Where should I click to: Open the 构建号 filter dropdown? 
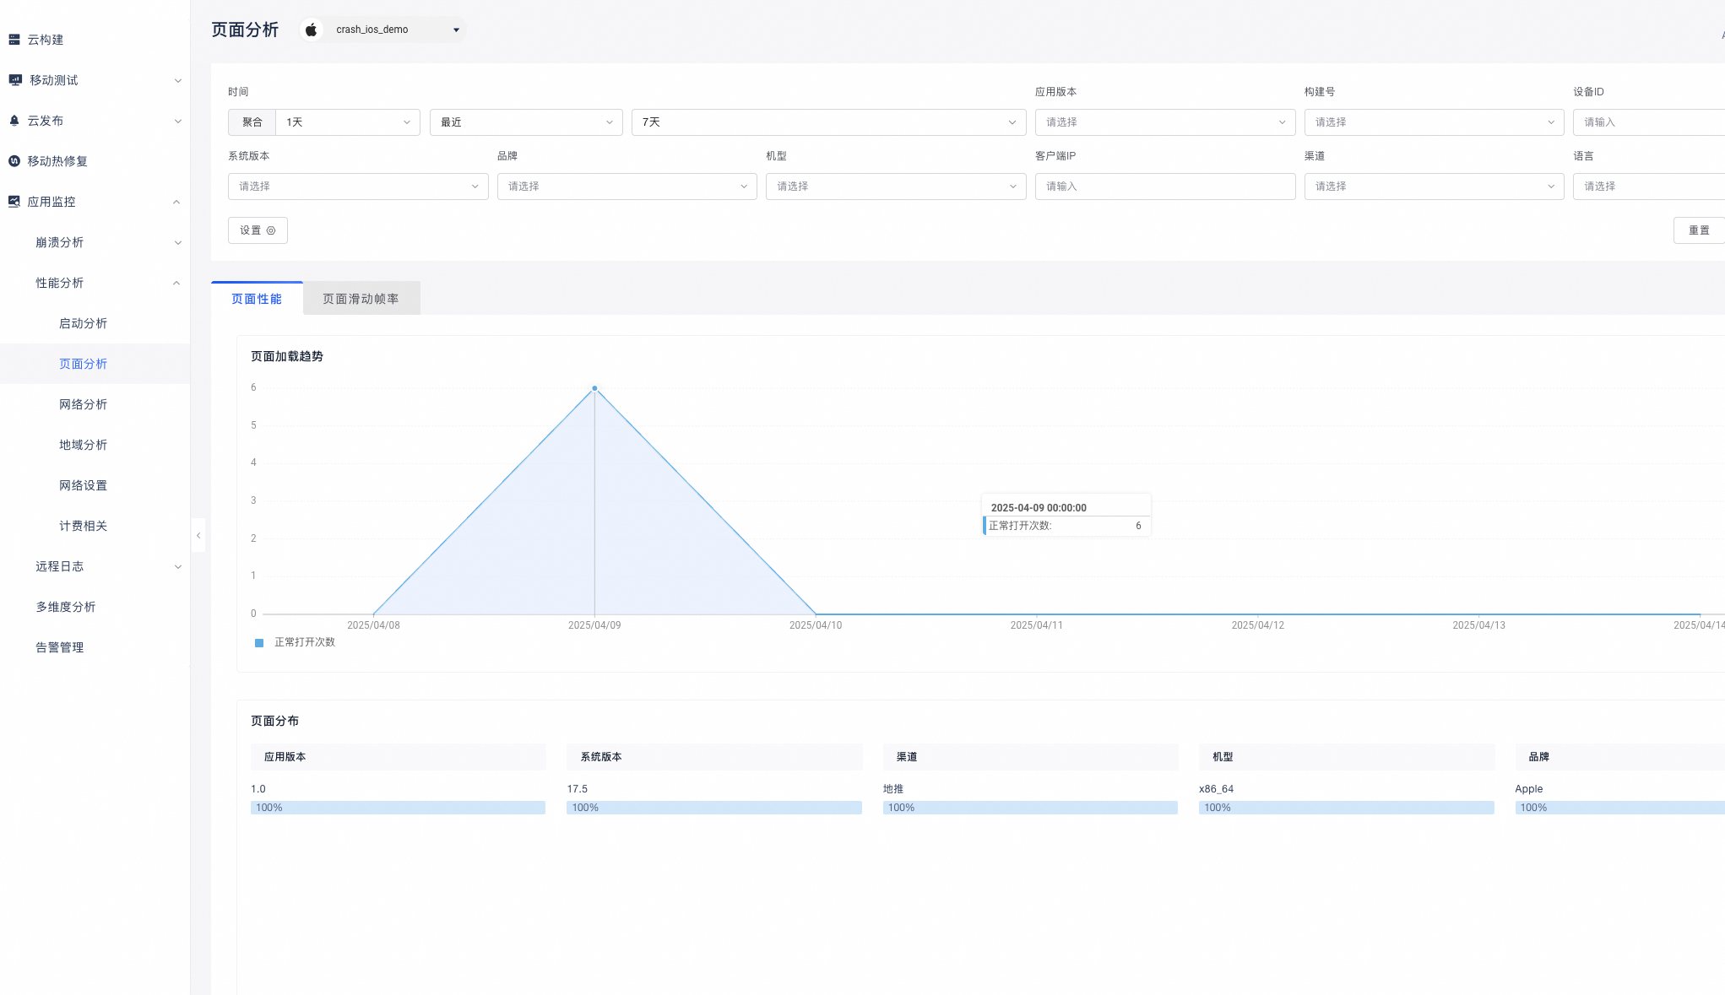1434,122
